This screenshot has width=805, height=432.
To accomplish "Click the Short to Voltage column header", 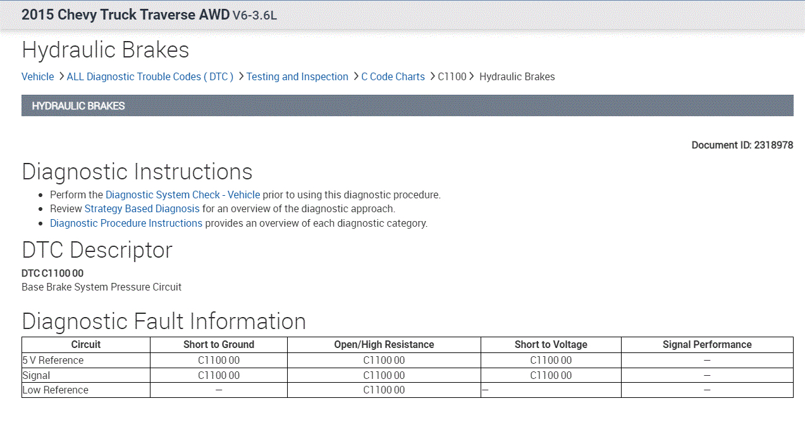I will (551, 345).
